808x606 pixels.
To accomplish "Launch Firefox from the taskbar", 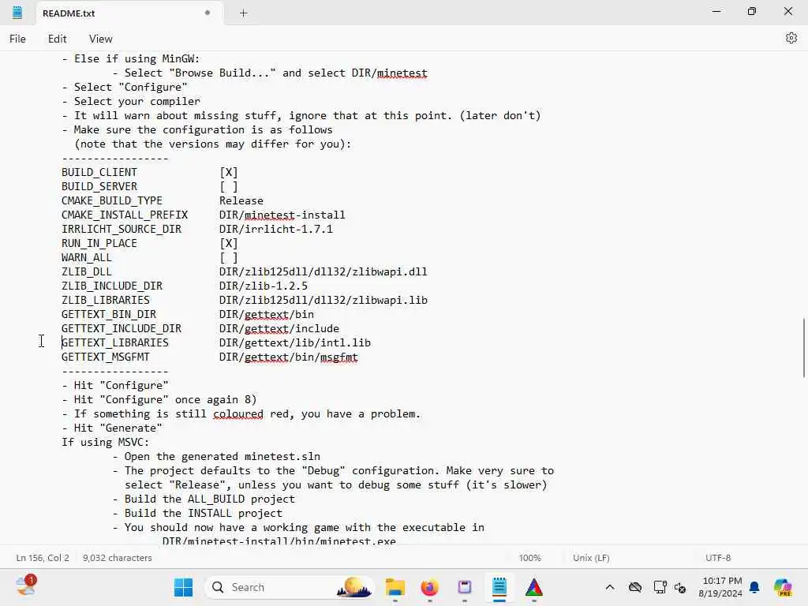I will point(430,587).
